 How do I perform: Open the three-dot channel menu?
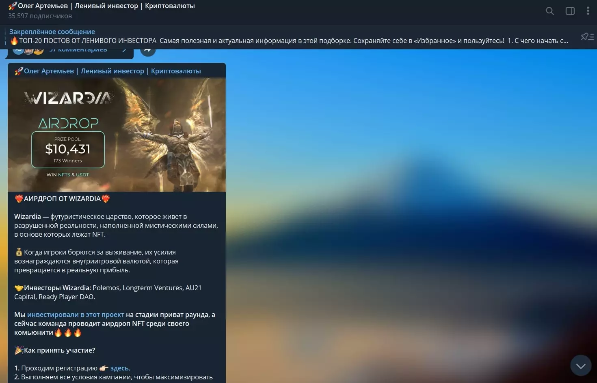(x=588, y=11)
